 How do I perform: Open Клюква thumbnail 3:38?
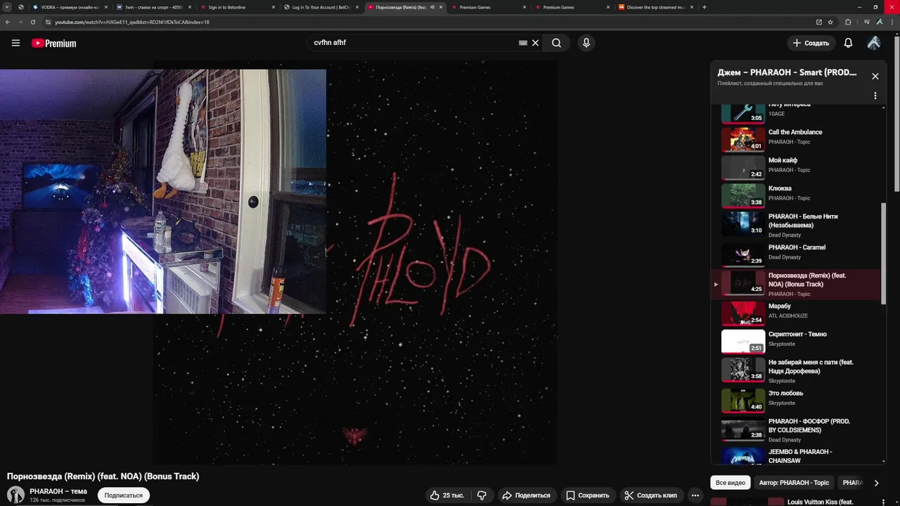coord(743,195)
